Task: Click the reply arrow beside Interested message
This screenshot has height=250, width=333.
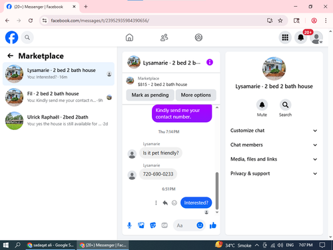Action: tap(165, 203)
